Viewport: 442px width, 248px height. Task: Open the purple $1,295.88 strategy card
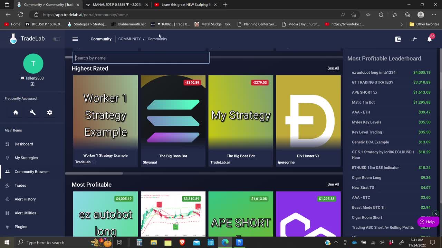coord(308,214)
